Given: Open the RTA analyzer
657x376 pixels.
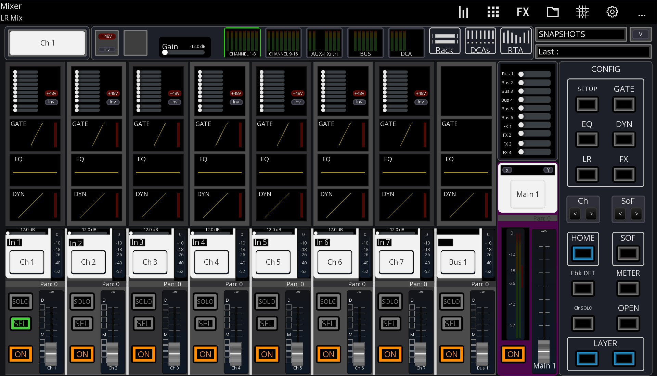Looking at the screenshot, I should (x=516, y=41).
